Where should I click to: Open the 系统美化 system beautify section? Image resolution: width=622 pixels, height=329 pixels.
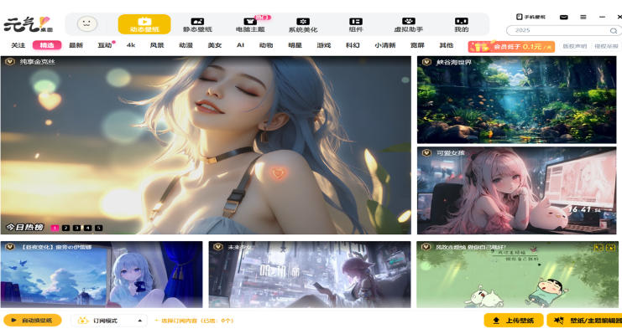point(303,24)
